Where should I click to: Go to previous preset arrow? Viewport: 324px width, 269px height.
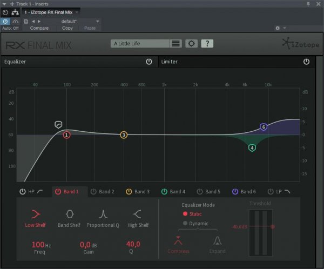pyautogui.click(x=33, y=21)
